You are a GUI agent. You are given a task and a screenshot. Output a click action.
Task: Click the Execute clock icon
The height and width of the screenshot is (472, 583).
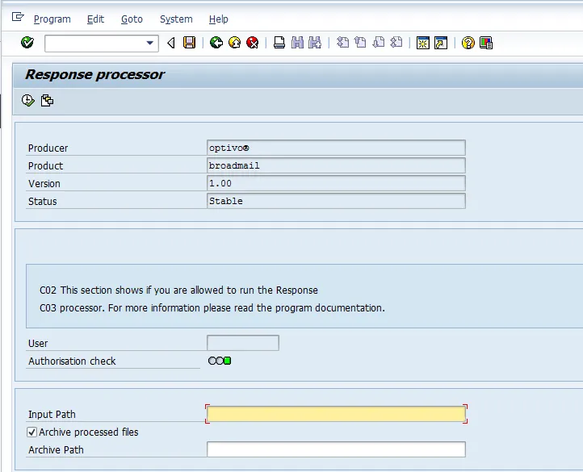pyautogui.click(x=28, y=100)
